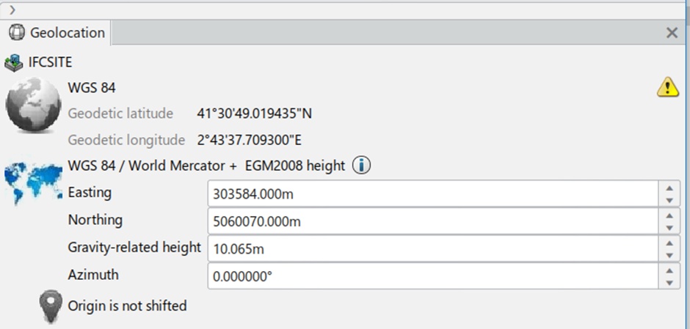690x329 pixels.
Task: Click the grey WGS 84 globe icon
Action: tap(33, 105)
